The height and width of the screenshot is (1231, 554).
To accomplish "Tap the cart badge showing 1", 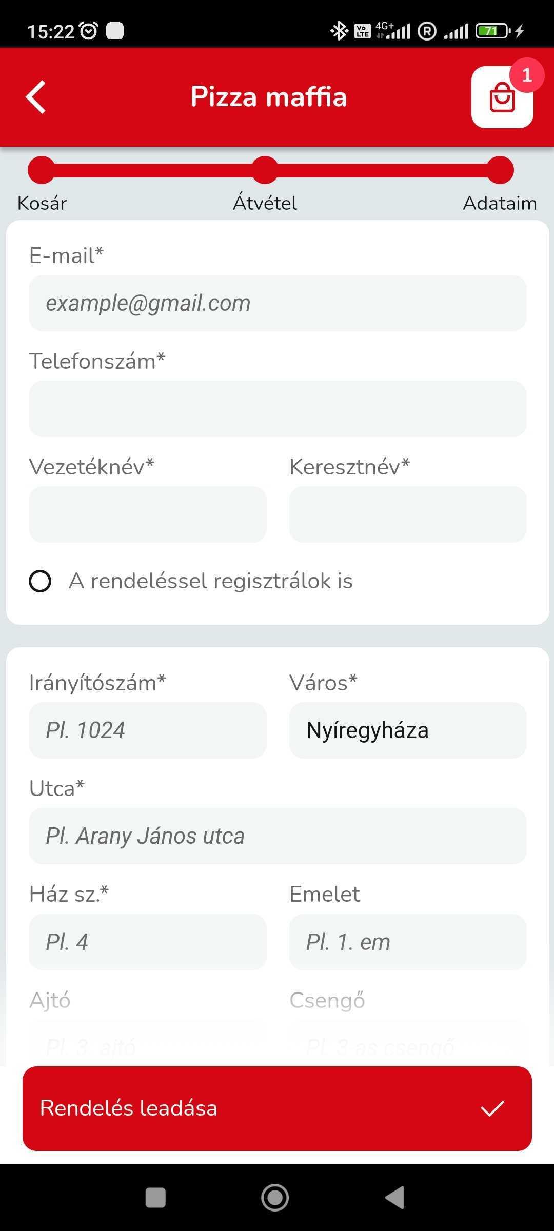I will pos(526,75).
